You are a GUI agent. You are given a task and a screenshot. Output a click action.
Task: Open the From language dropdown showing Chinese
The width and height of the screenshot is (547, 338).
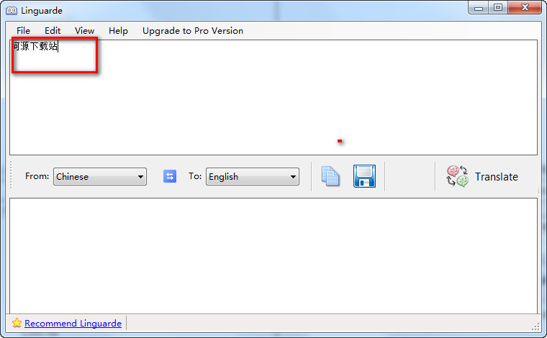coord(100,177)
